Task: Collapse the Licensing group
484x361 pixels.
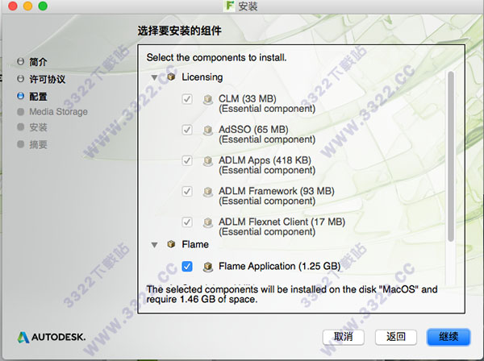Action: pos(154,77)
